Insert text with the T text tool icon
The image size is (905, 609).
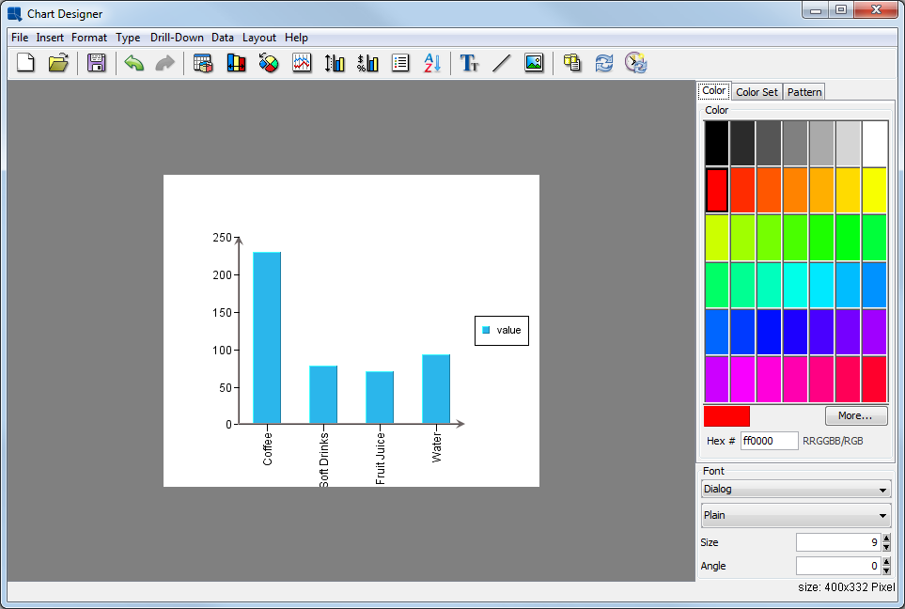pos(469,62)
